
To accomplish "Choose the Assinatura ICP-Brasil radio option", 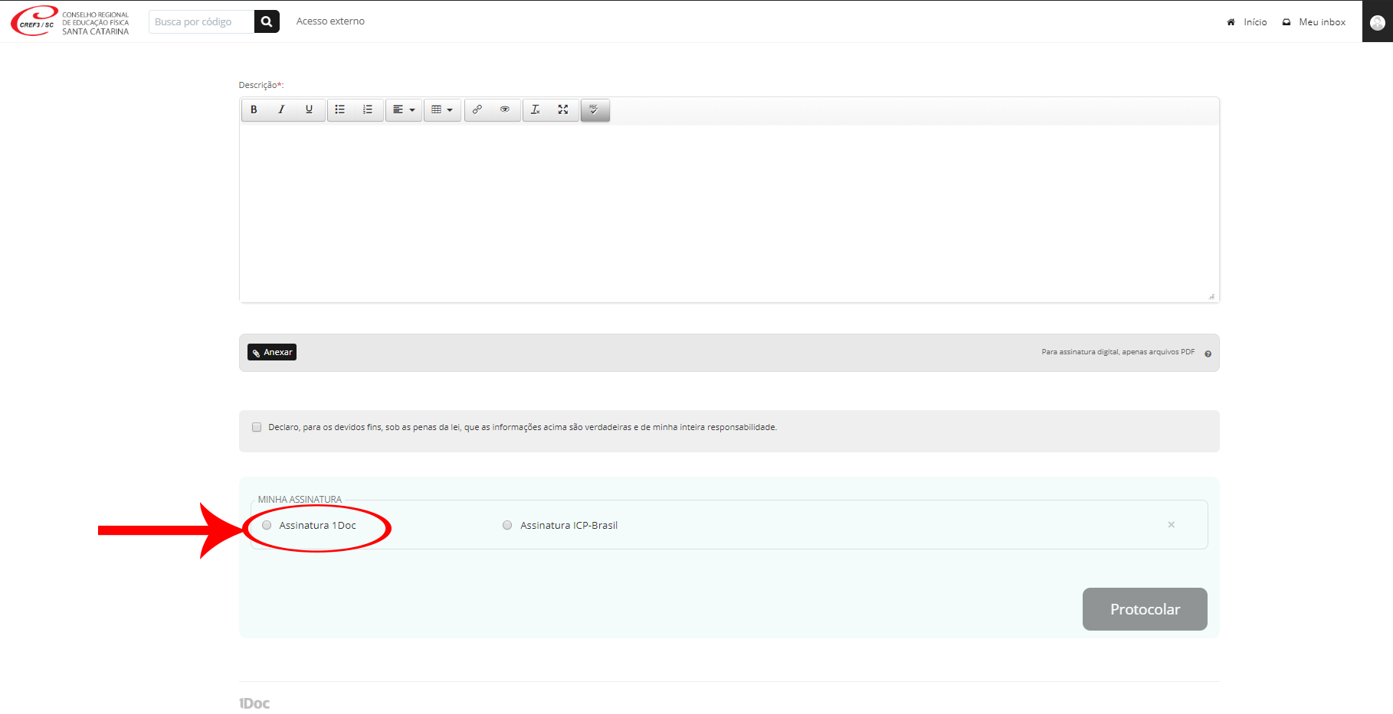I will 507,525.
